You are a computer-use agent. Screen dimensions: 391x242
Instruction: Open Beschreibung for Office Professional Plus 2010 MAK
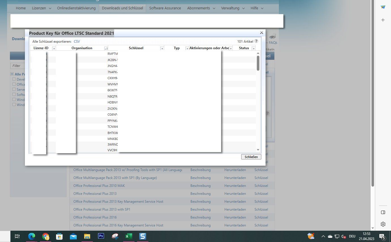[200, 186]
